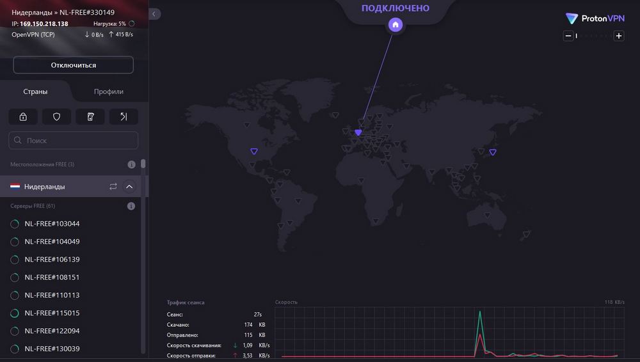Click the ПОДКЛЮЧЕНО status label

[395, 8]
